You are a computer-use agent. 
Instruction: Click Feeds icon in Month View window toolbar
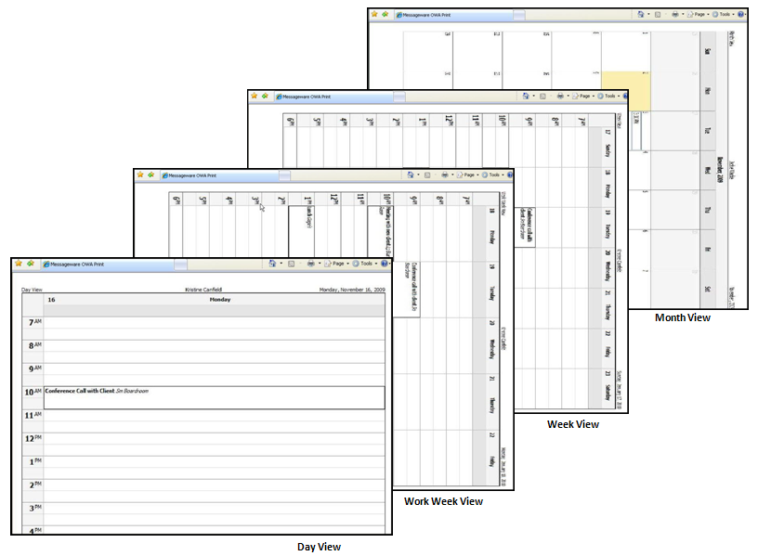pyautogui.click(x=658, y=15)
